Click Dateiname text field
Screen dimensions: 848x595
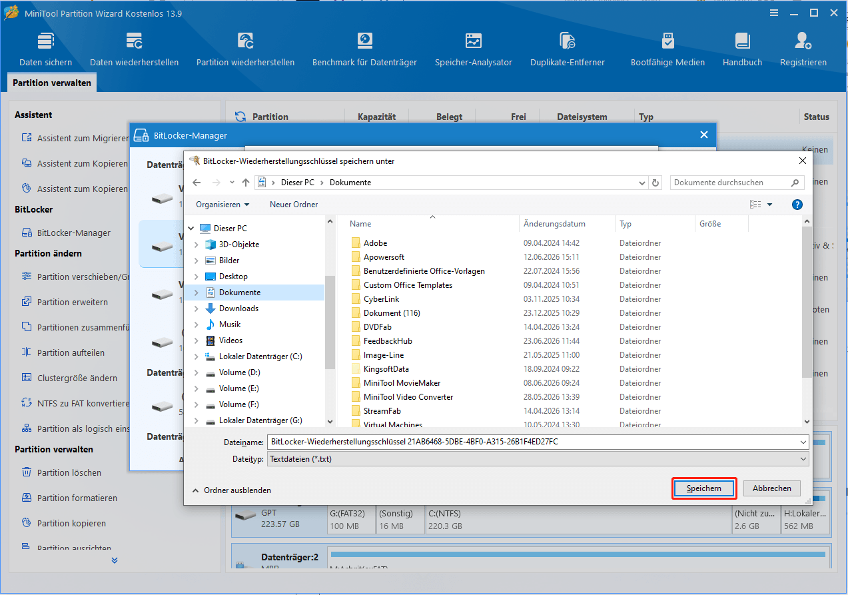click(532, 442)
